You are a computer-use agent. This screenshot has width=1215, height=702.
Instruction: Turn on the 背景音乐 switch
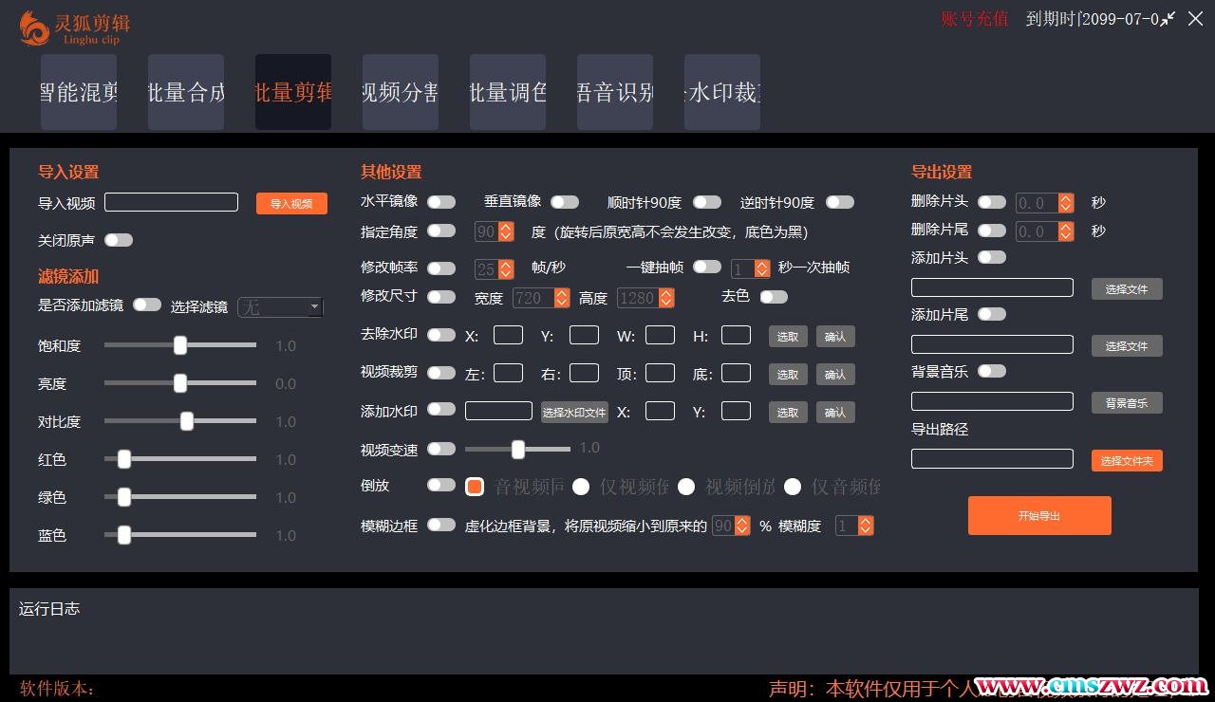pos(991,371)
